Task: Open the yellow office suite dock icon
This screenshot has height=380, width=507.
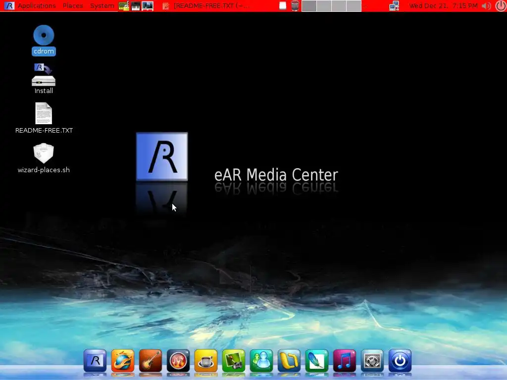Action: click(289, 360)
